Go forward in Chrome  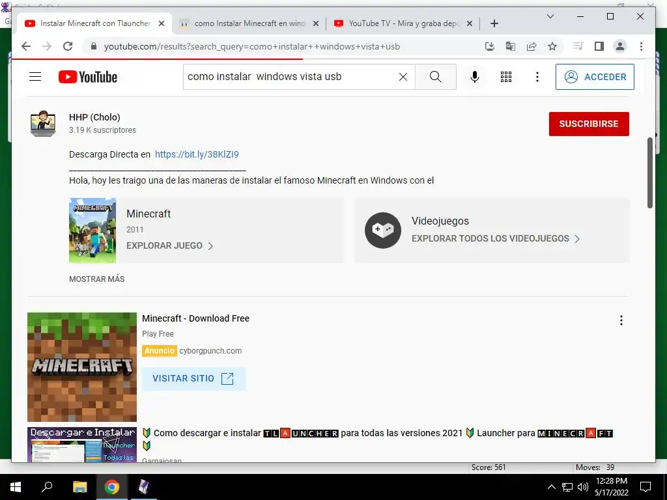point(47,46)
